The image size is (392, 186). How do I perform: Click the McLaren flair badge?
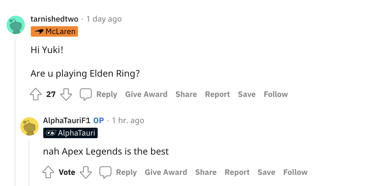[54, 31]
